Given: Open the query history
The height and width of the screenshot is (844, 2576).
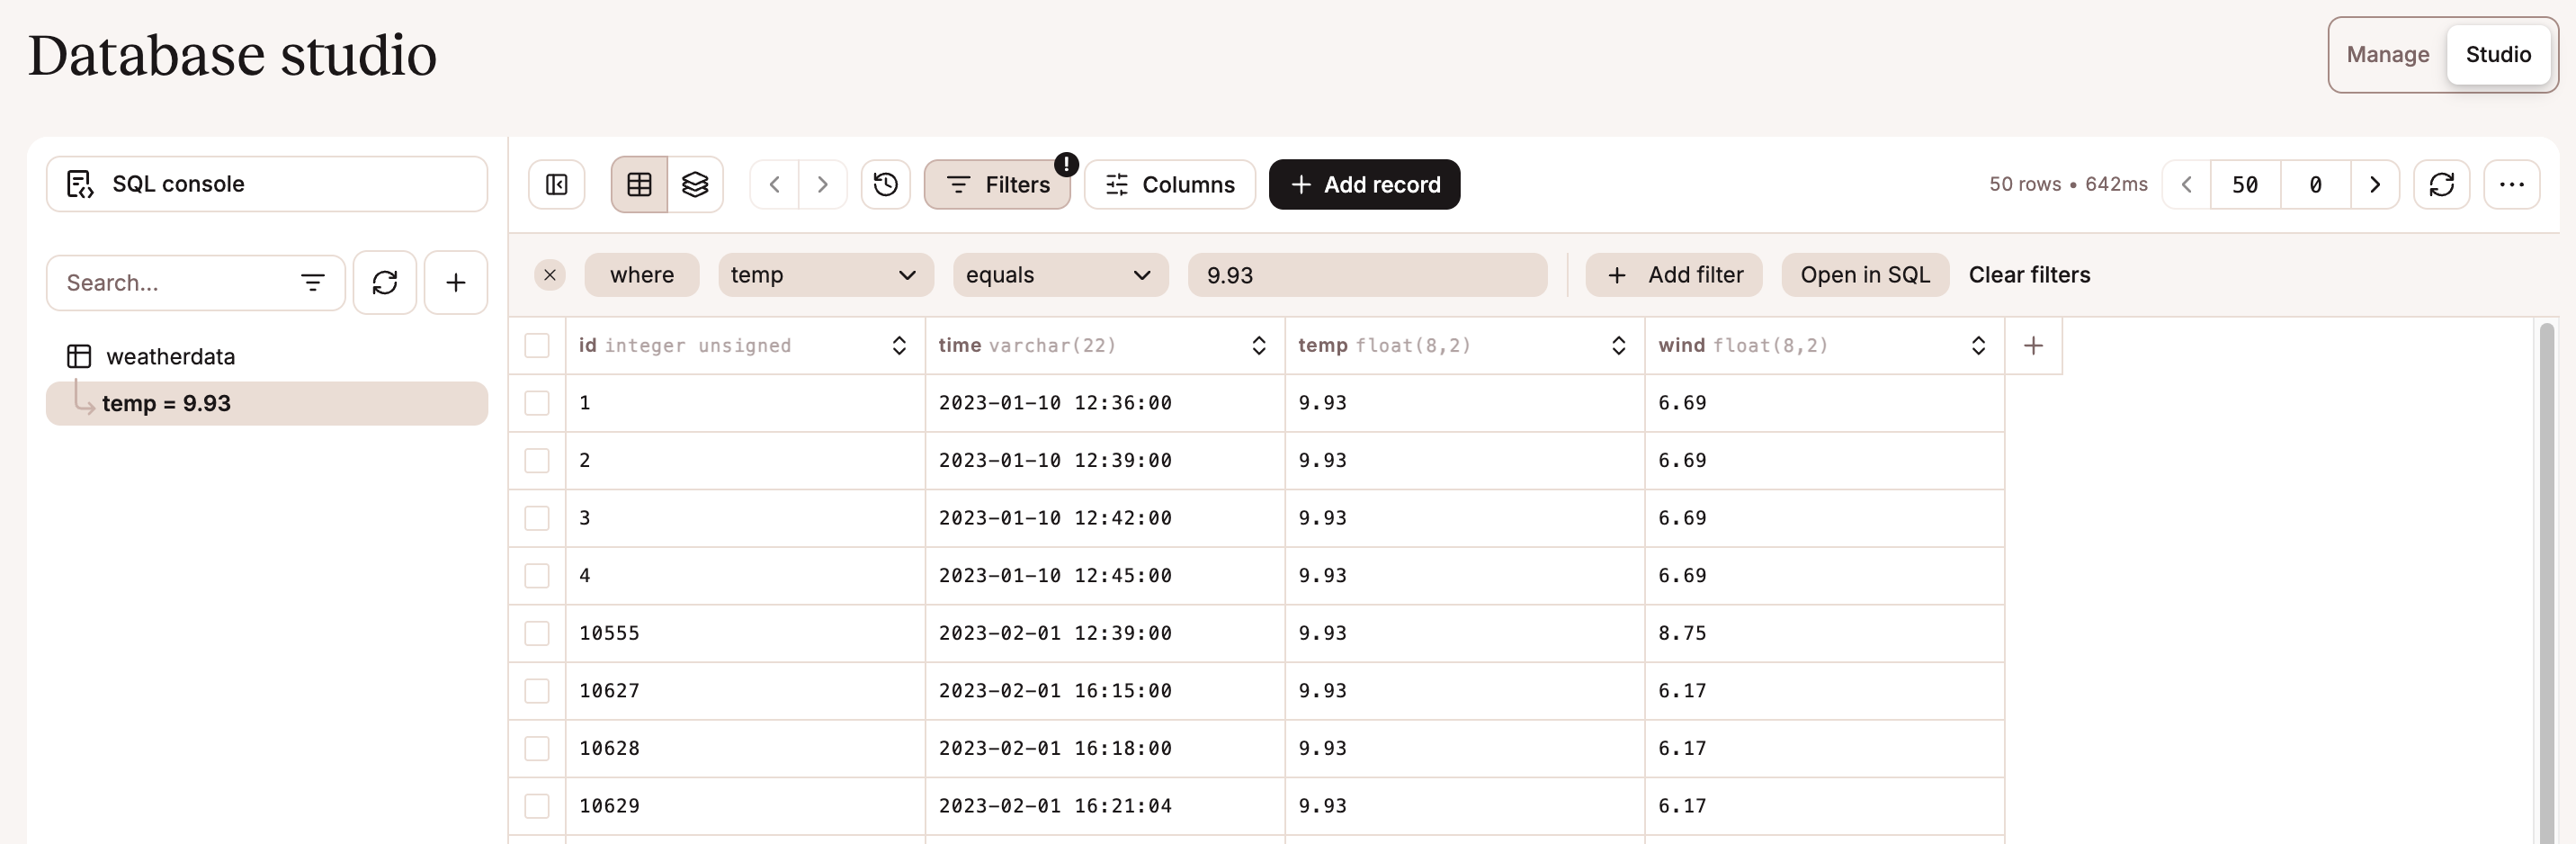Looking at the screenshot, I should 885,184.
